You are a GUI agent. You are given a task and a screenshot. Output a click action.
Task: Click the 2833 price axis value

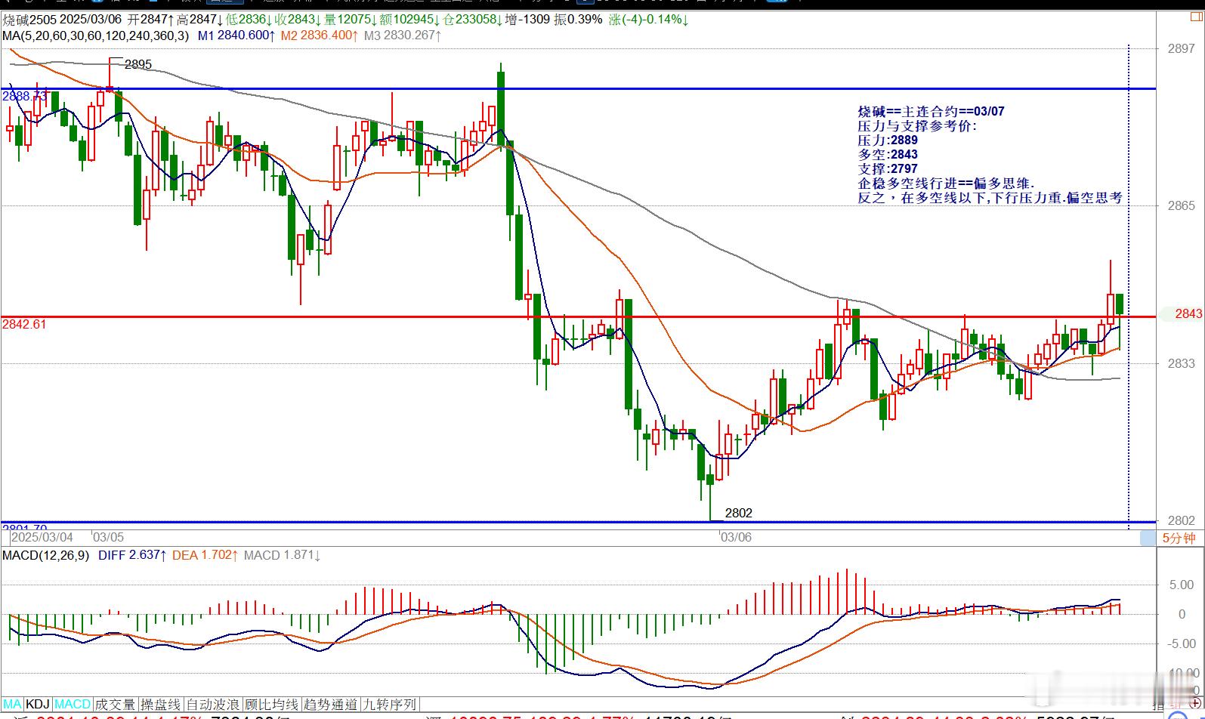click(x=1182, y=363)
